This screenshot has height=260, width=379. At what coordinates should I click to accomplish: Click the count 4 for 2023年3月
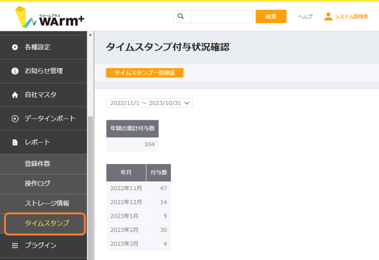165,243
